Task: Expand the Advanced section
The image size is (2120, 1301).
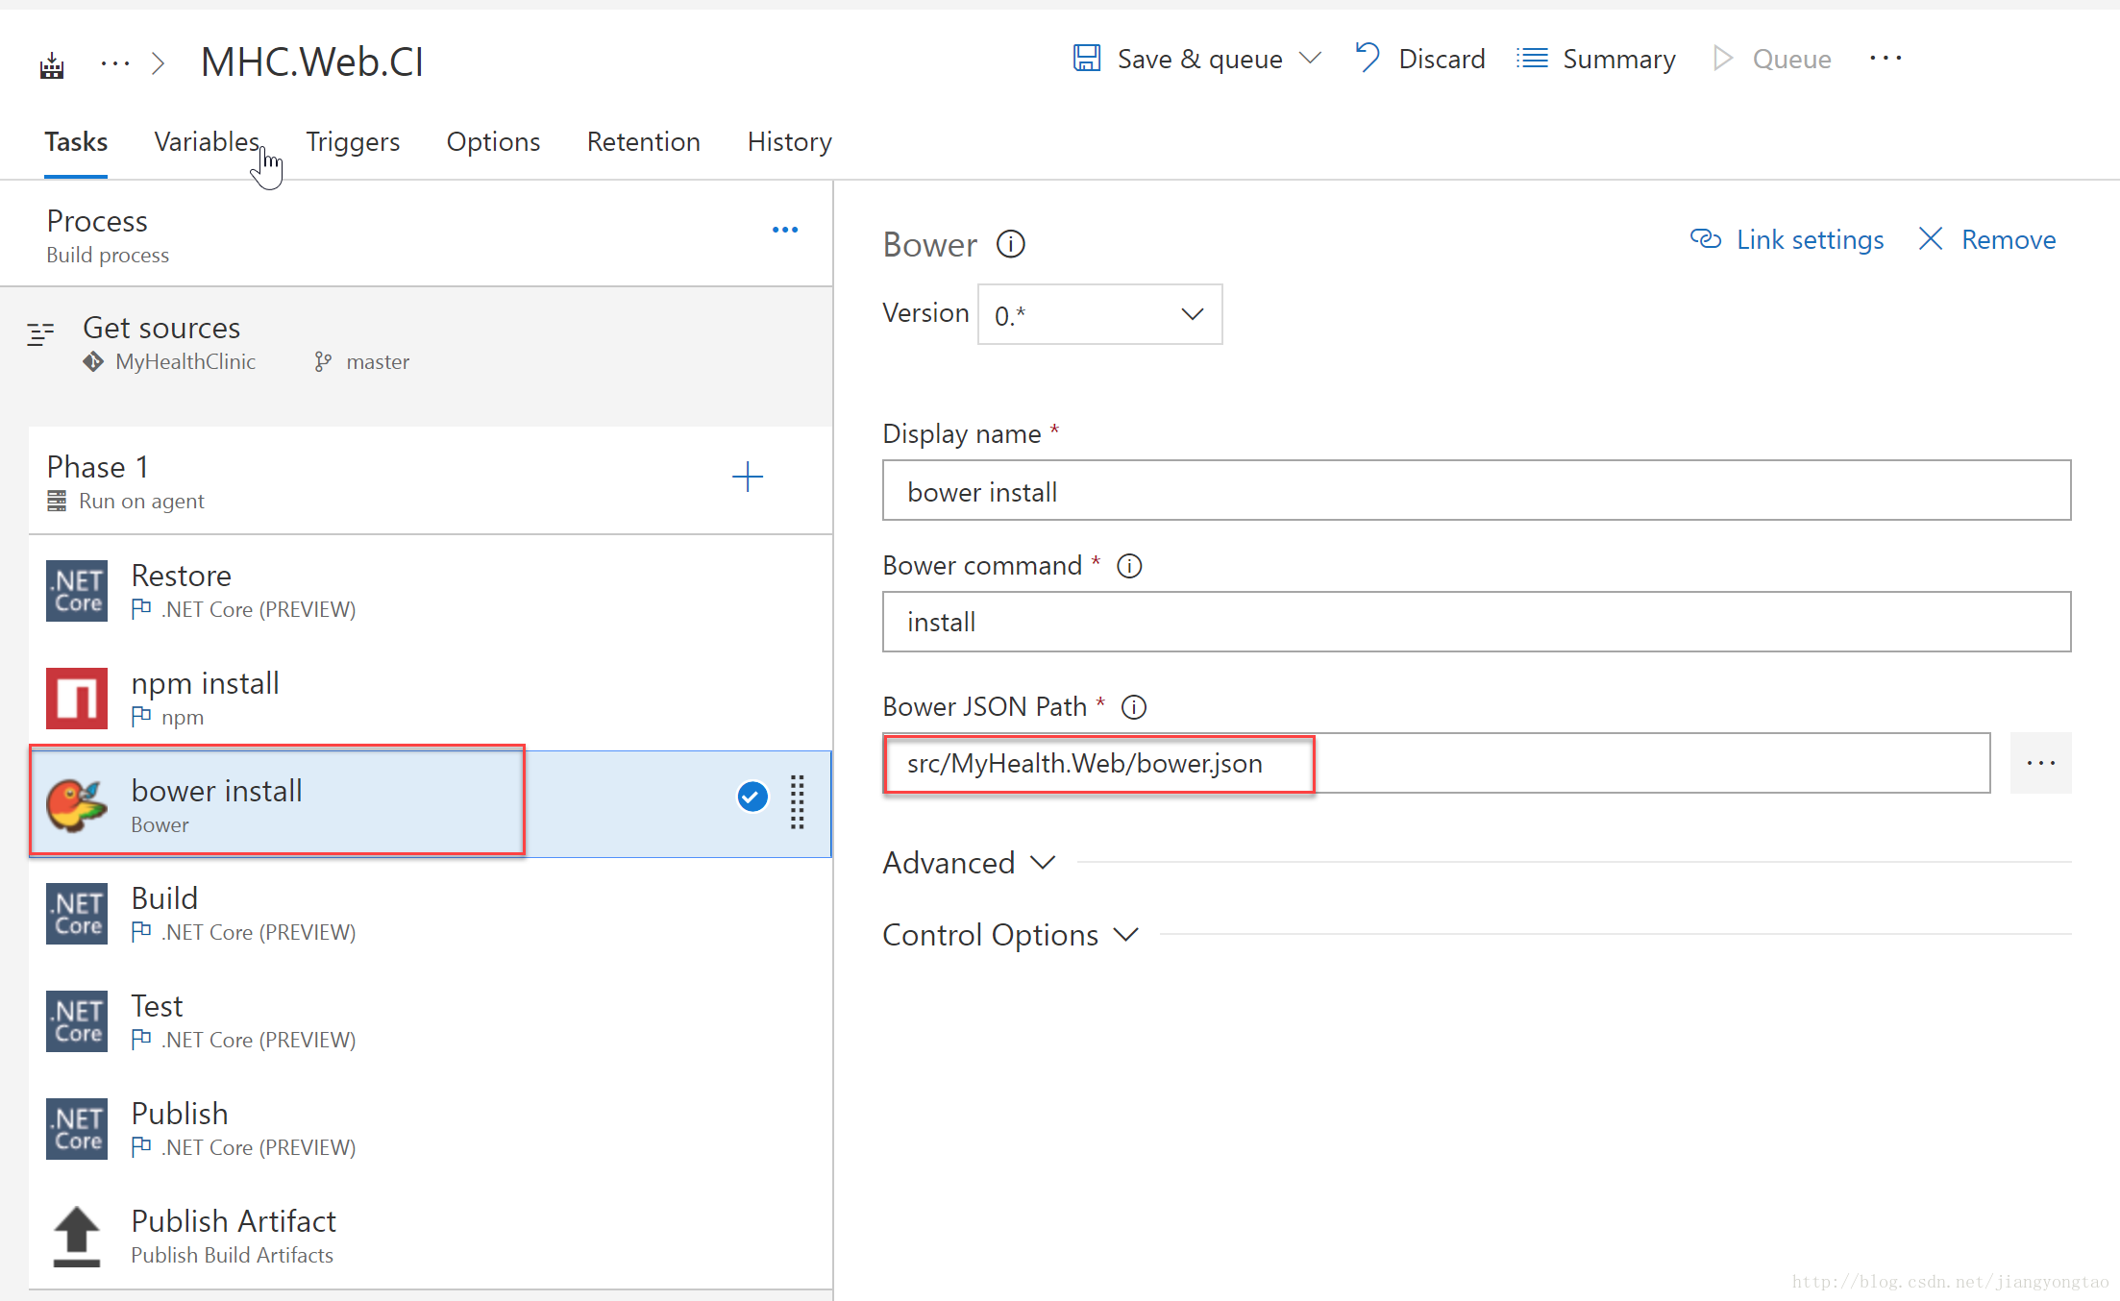Action: [969, 863]
